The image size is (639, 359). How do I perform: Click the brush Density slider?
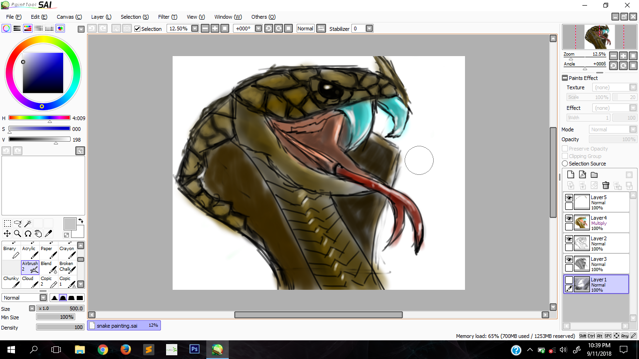tap(60, 327)
